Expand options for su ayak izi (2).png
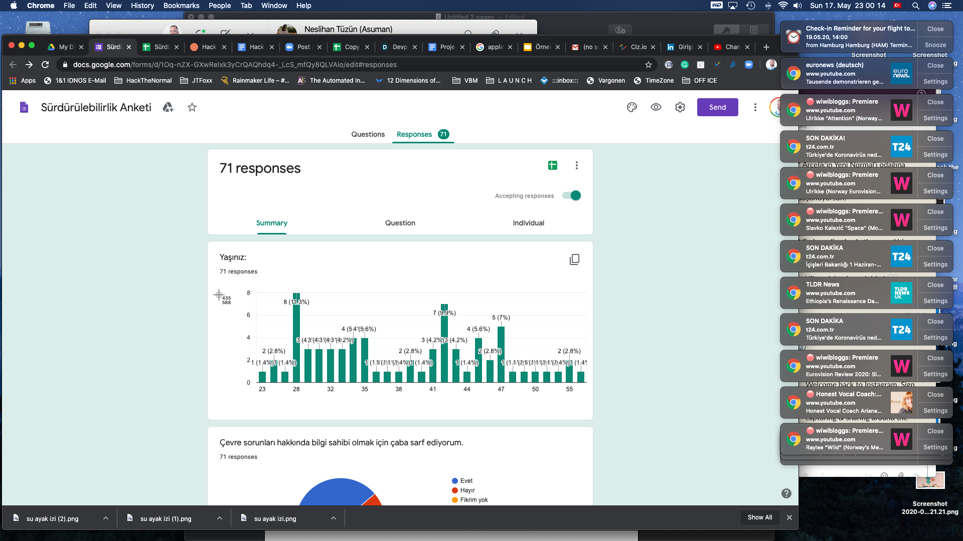 coord(105,518)
